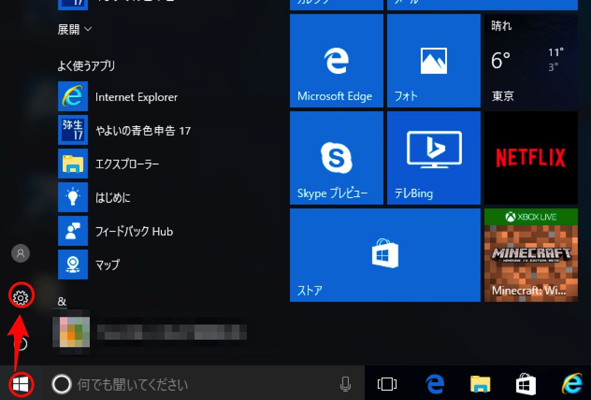
Task: Launch Internet Explorer from the taskbar
Action: click(x=572, y=384)
